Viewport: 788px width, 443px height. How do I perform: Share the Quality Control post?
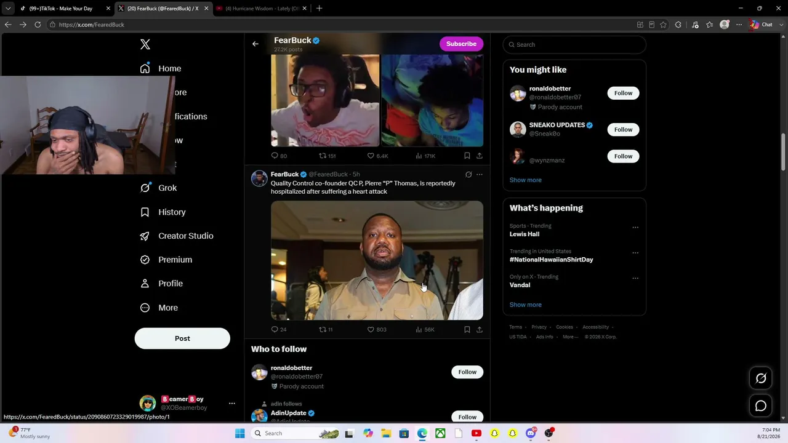pos(480,329)
